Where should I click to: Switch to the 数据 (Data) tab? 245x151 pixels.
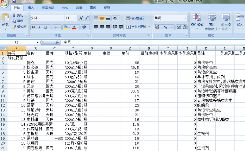pyautogui.click(x=79, y=8)
